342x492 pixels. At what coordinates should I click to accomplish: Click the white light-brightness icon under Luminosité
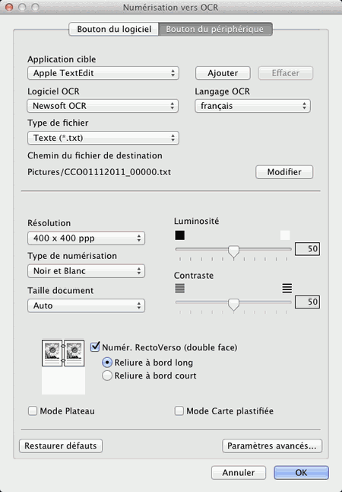tap(285, 235)
